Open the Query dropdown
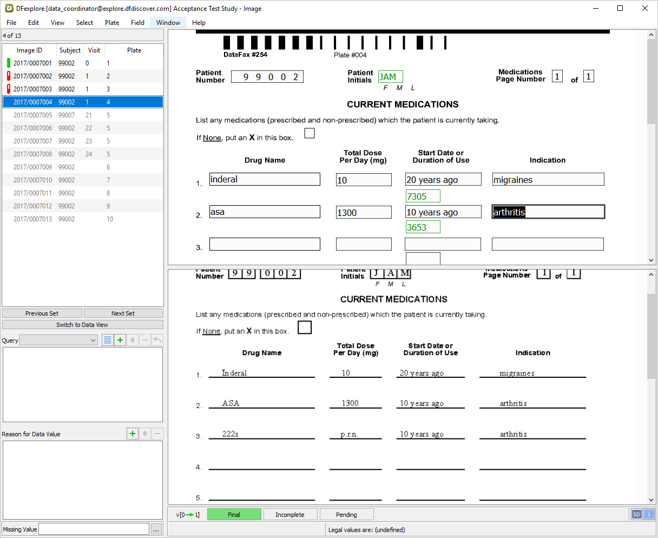Viewport: 658px width, 538px height. pyautogui.click(x=58, y=340)
